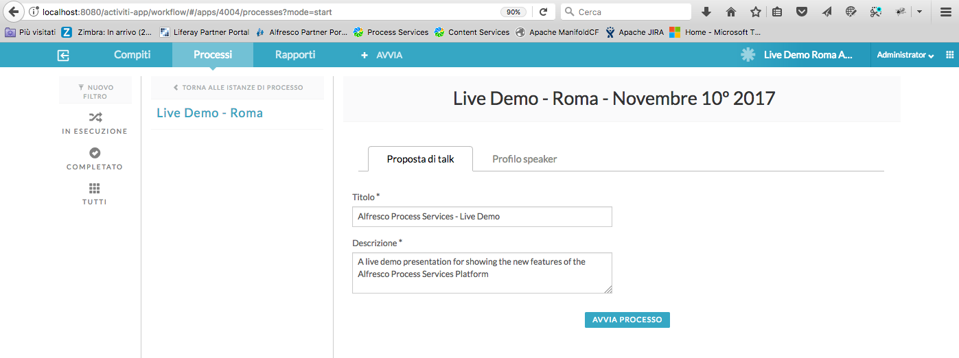Open the Content Services bookmark
Screen dimensions: 959x358
(472, 32)
